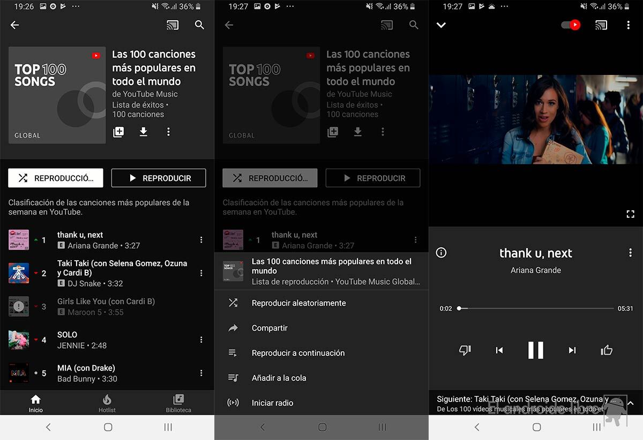Tap Android back key under player screen
643x440 pixels.
click(477, 427)
